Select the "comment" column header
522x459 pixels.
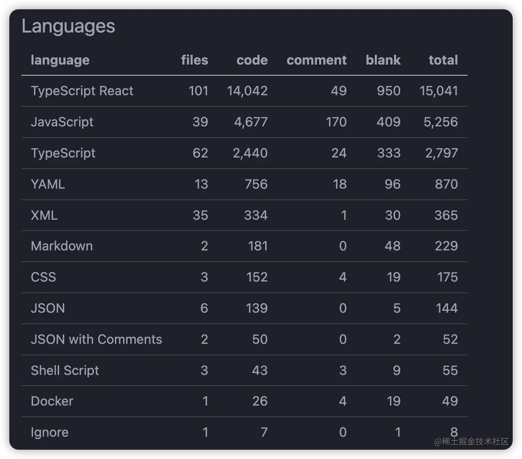pyautogui.click(x=316, y=60)
